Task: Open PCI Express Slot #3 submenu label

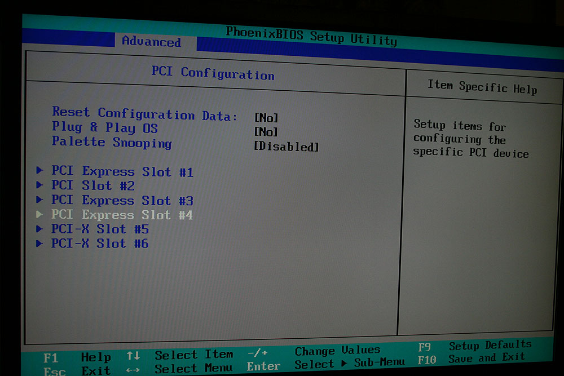Action: click(122, 200)
